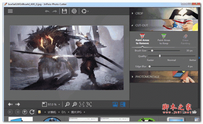Go to next image arrow
Image resolution: width=203 pixels, height=124 pixels.
18,104
